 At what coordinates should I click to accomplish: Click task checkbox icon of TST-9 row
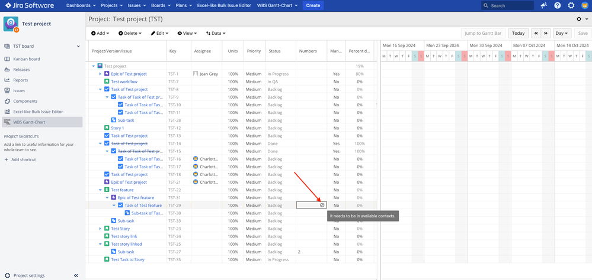(114, 97)
